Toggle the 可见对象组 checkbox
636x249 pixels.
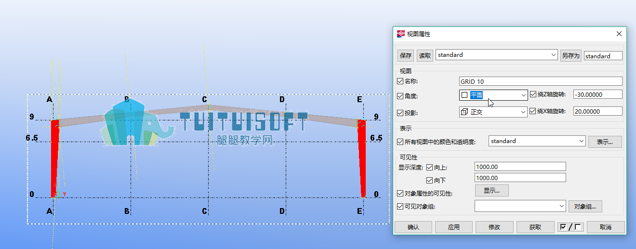(x=400, y=206)
